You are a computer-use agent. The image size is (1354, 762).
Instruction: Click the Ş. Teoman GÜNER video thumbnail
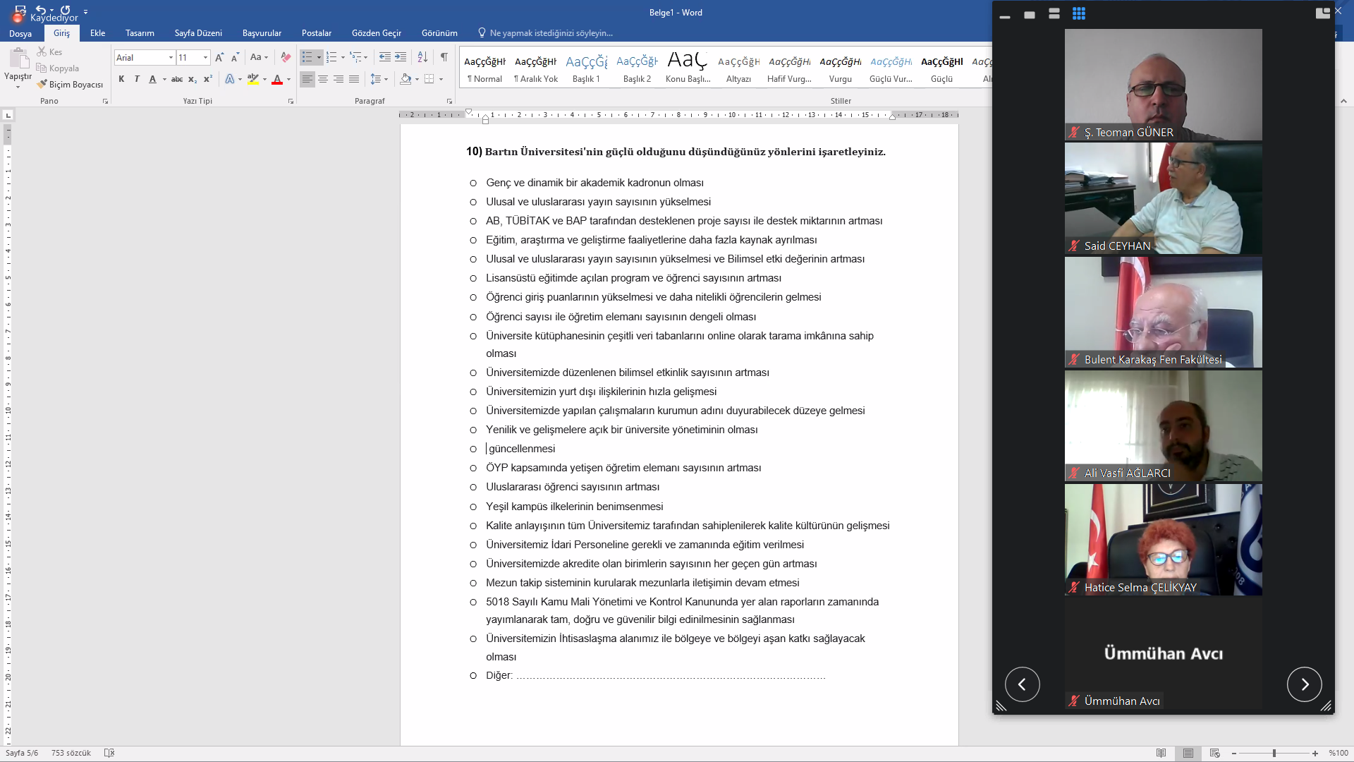click(x=1163, y=85)
